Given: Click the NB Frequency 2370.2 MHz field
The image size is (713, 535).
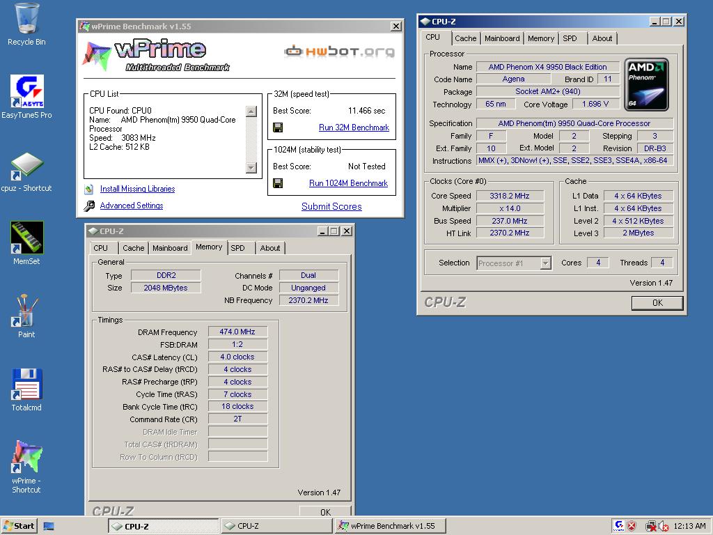Looking at the screenshot, I should (308, 300).
